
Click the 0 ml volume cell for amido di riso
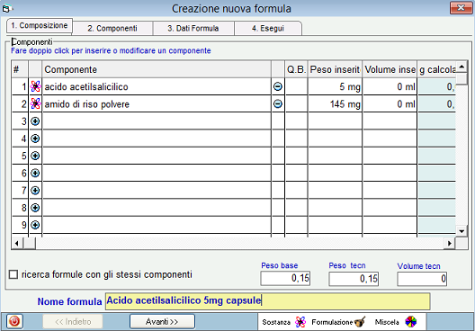pyautogui.click(x=390, y=103)
